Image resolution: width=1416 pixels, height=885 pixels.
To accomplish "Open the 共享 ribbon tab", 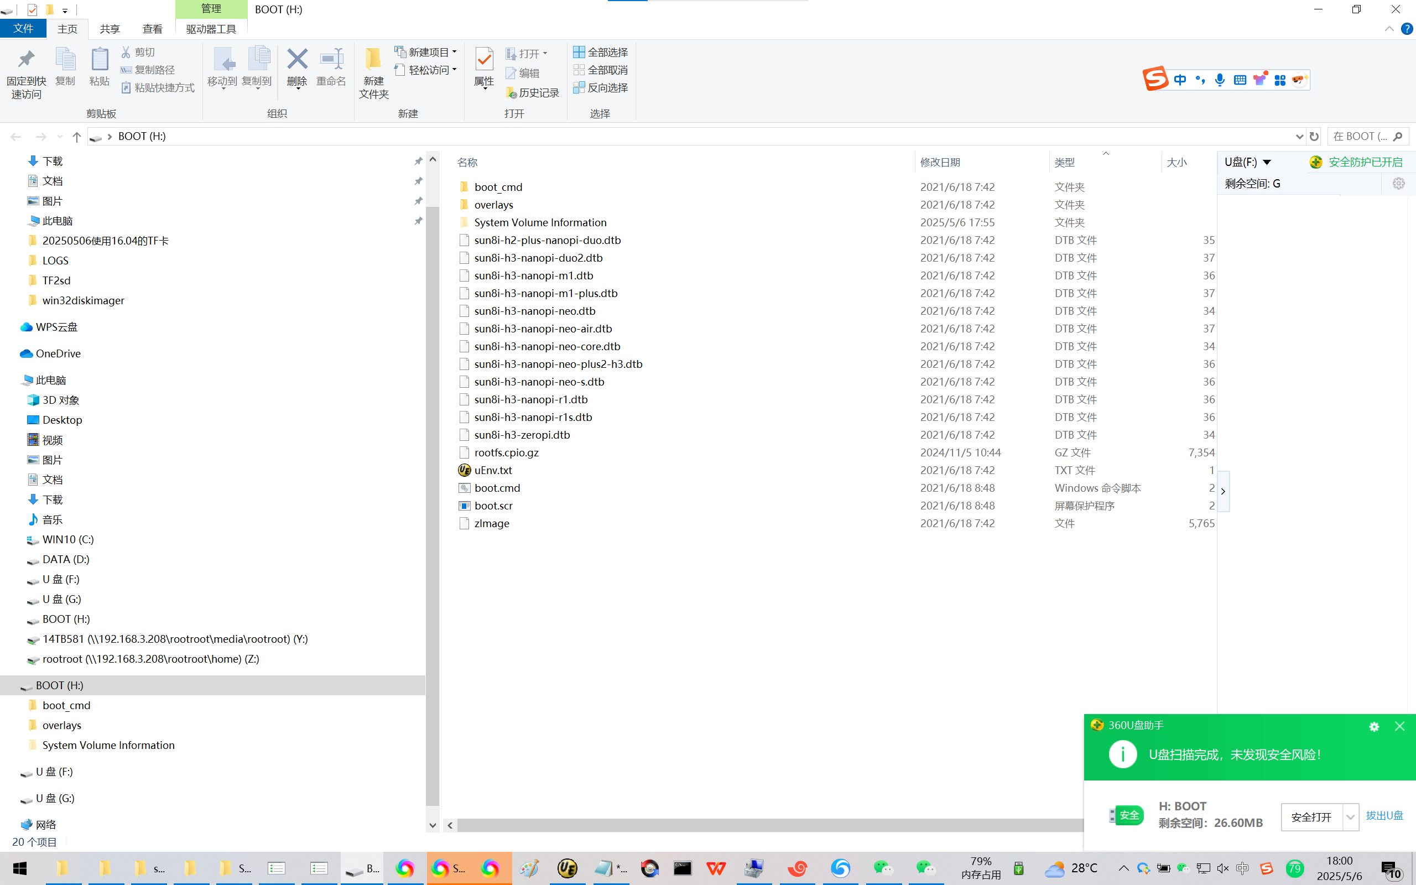I will click(110, 29).
